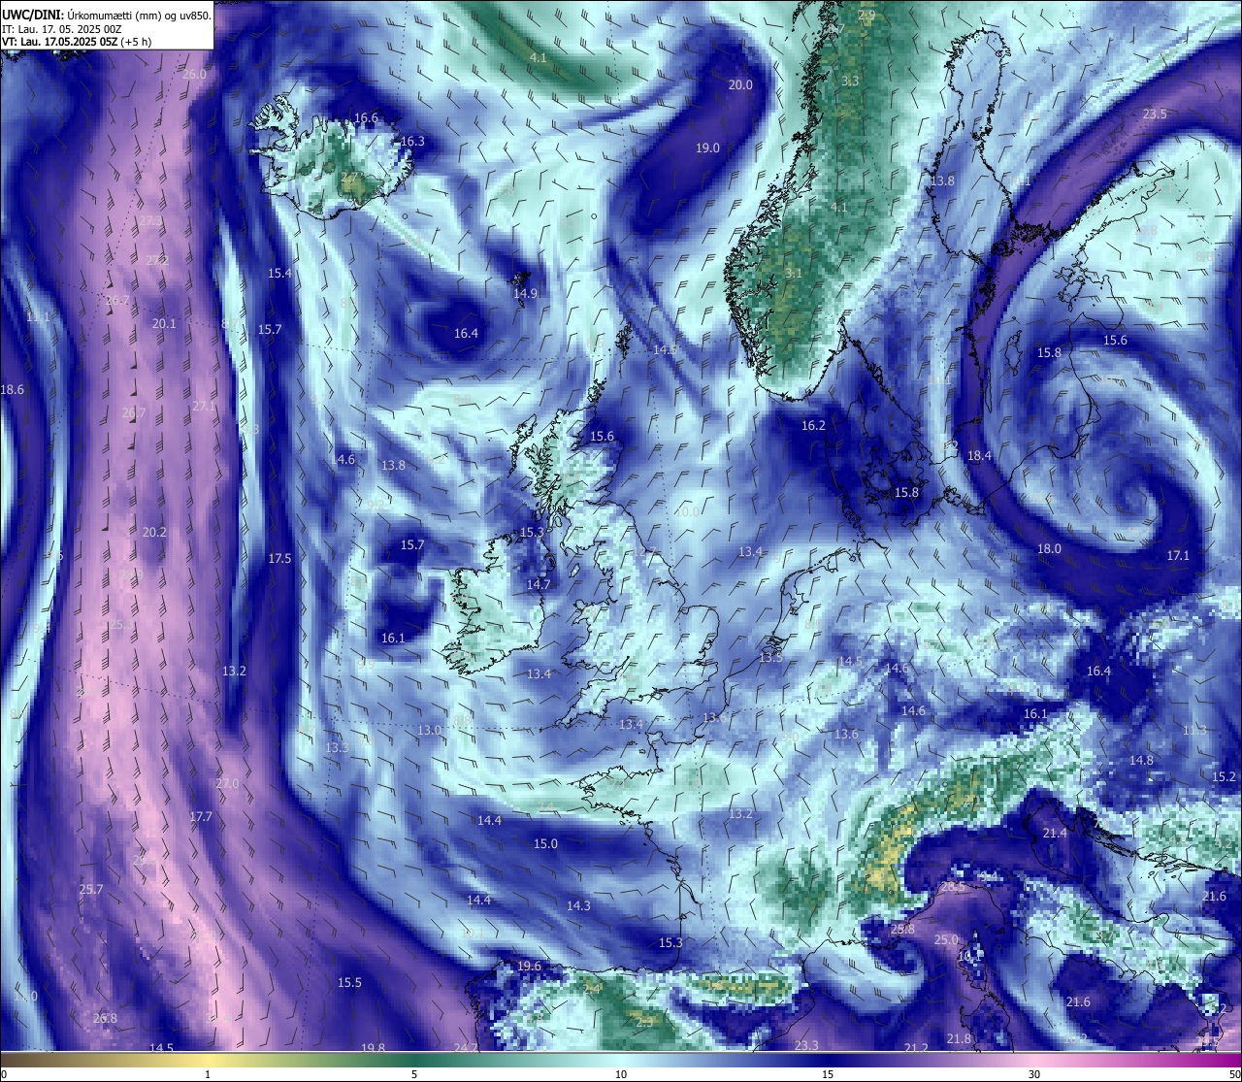
Task: Click the '18.6' value label
Action: 12,390
